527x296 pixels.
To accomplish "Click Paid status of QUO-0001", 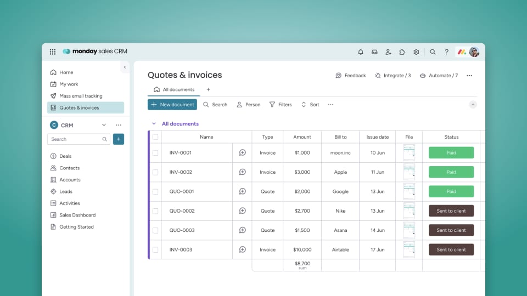I will tap(451, 192).
